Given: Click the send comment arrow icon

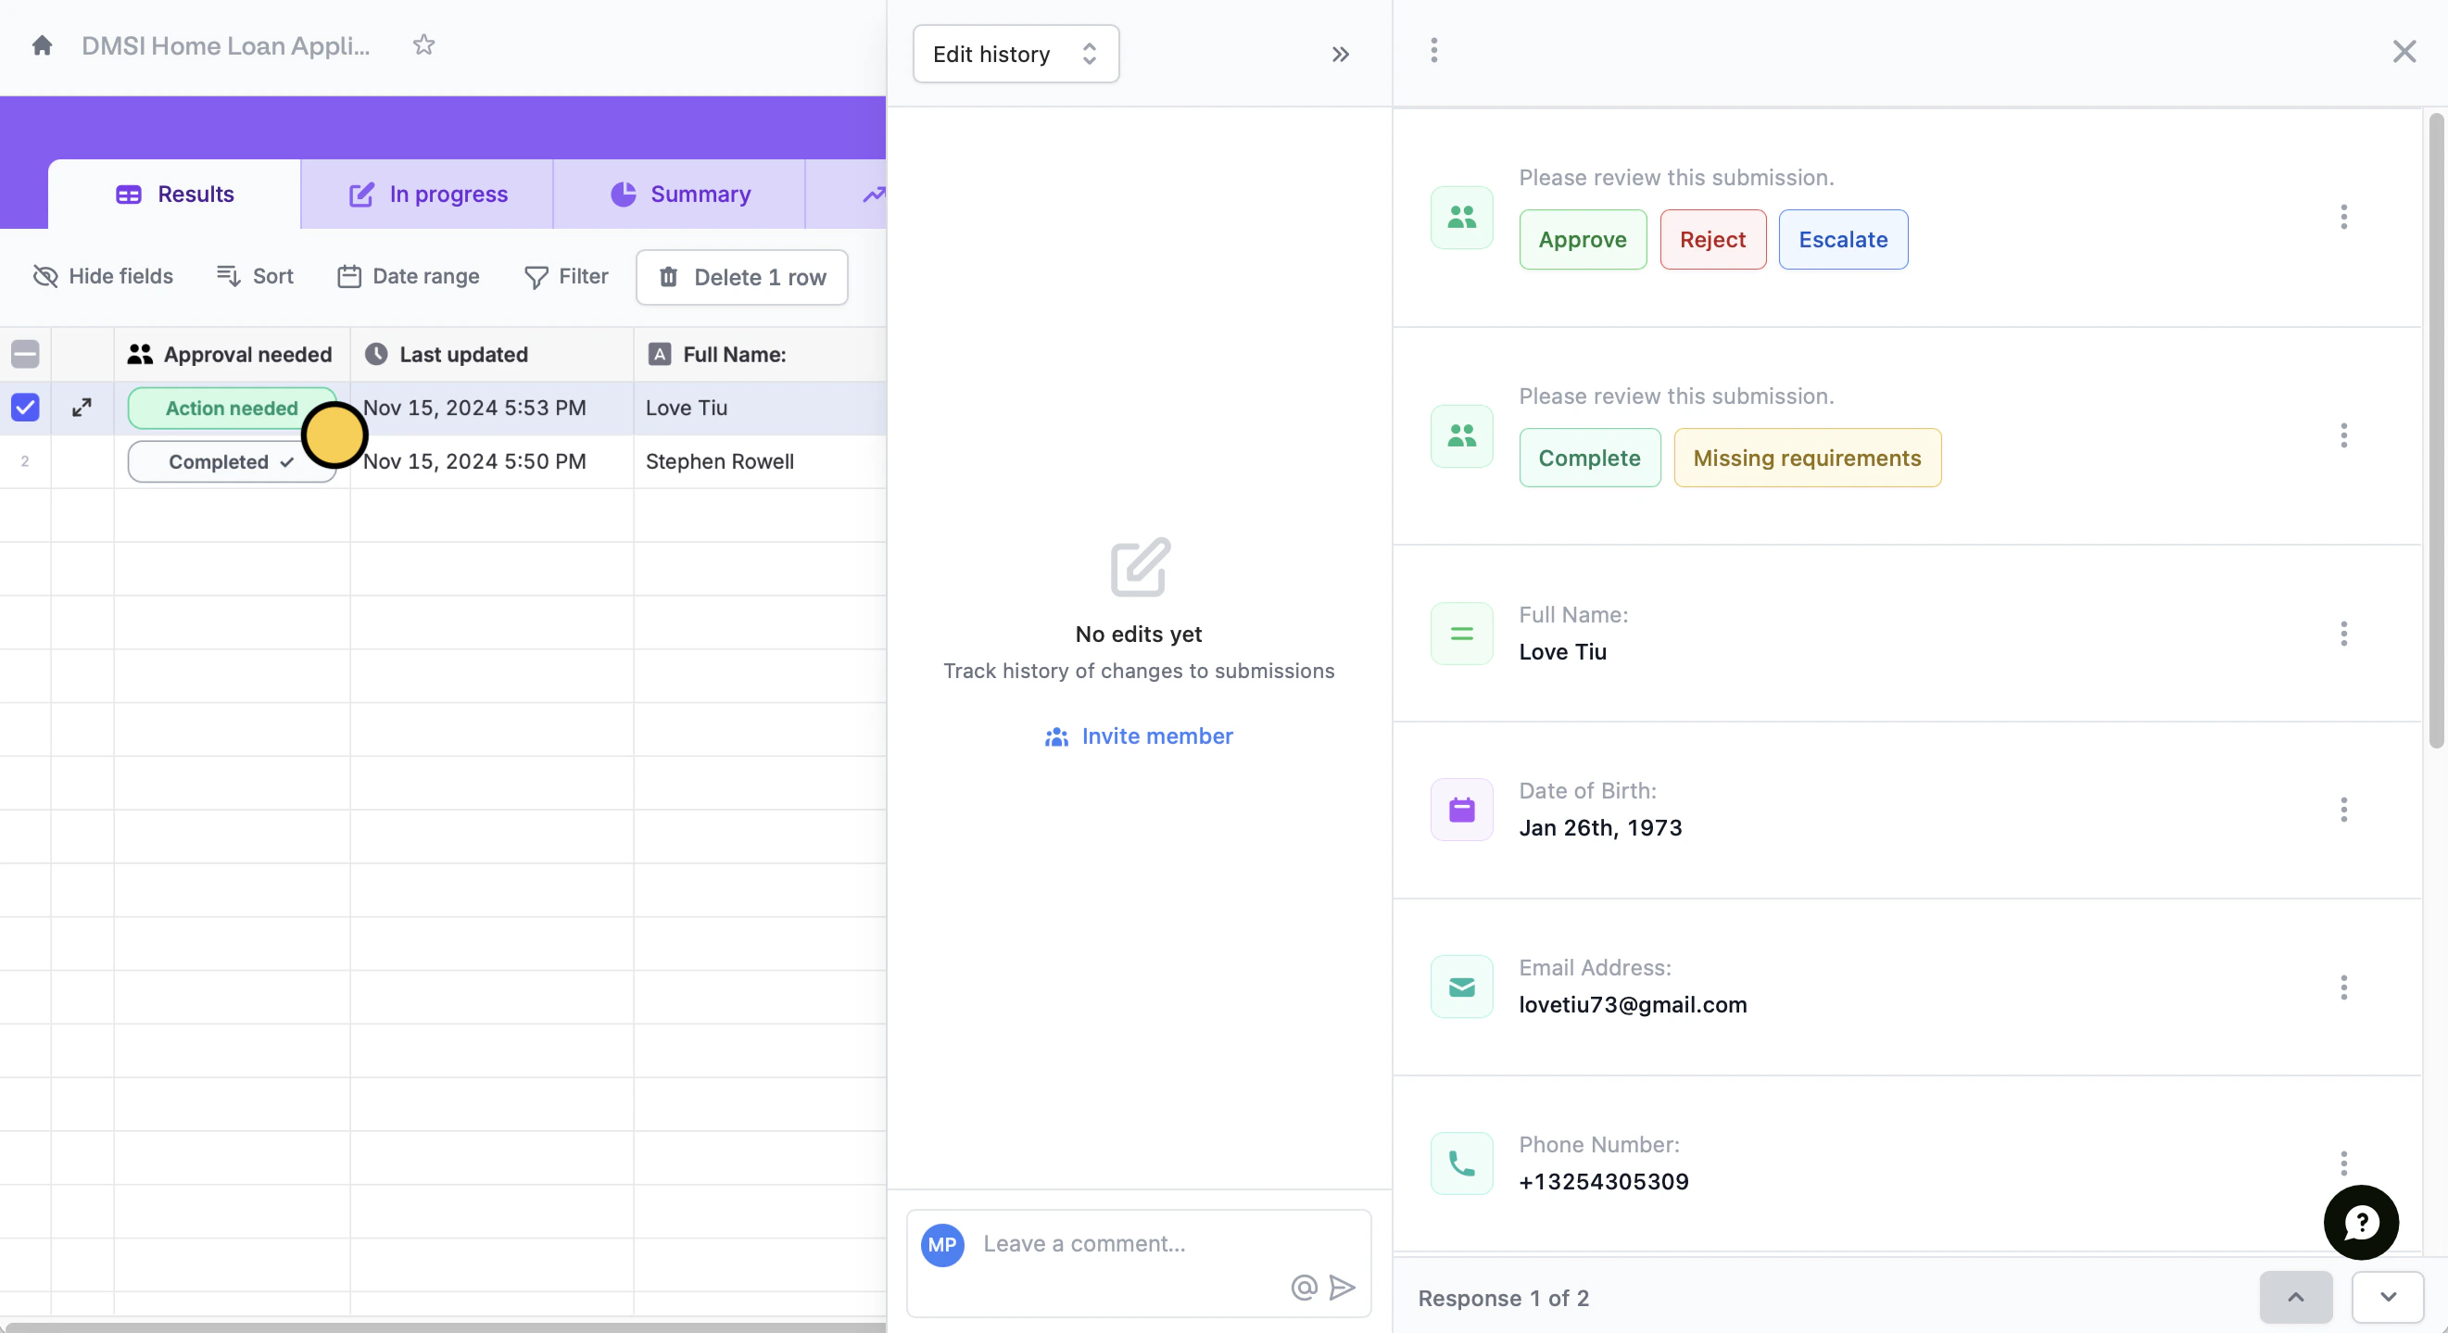Looking at the screenshot, I should point(1342,1288).
